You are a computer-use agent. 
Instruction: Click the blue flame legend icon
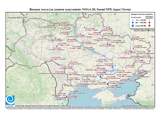pyautogui.click(x=133, y=25)
